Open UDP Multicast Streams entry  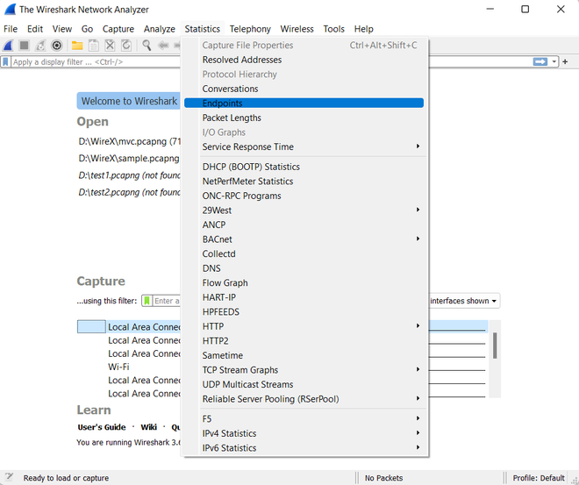(x=304, y=384)
